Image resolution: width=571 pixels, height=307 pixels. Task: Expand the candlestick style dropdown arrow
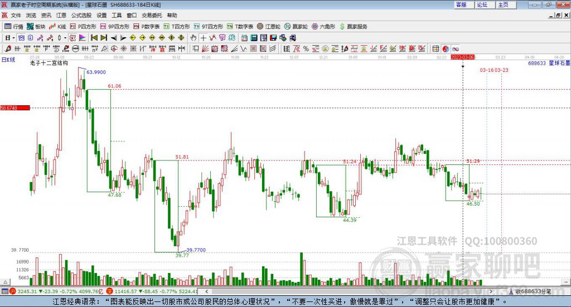(65, 38)
